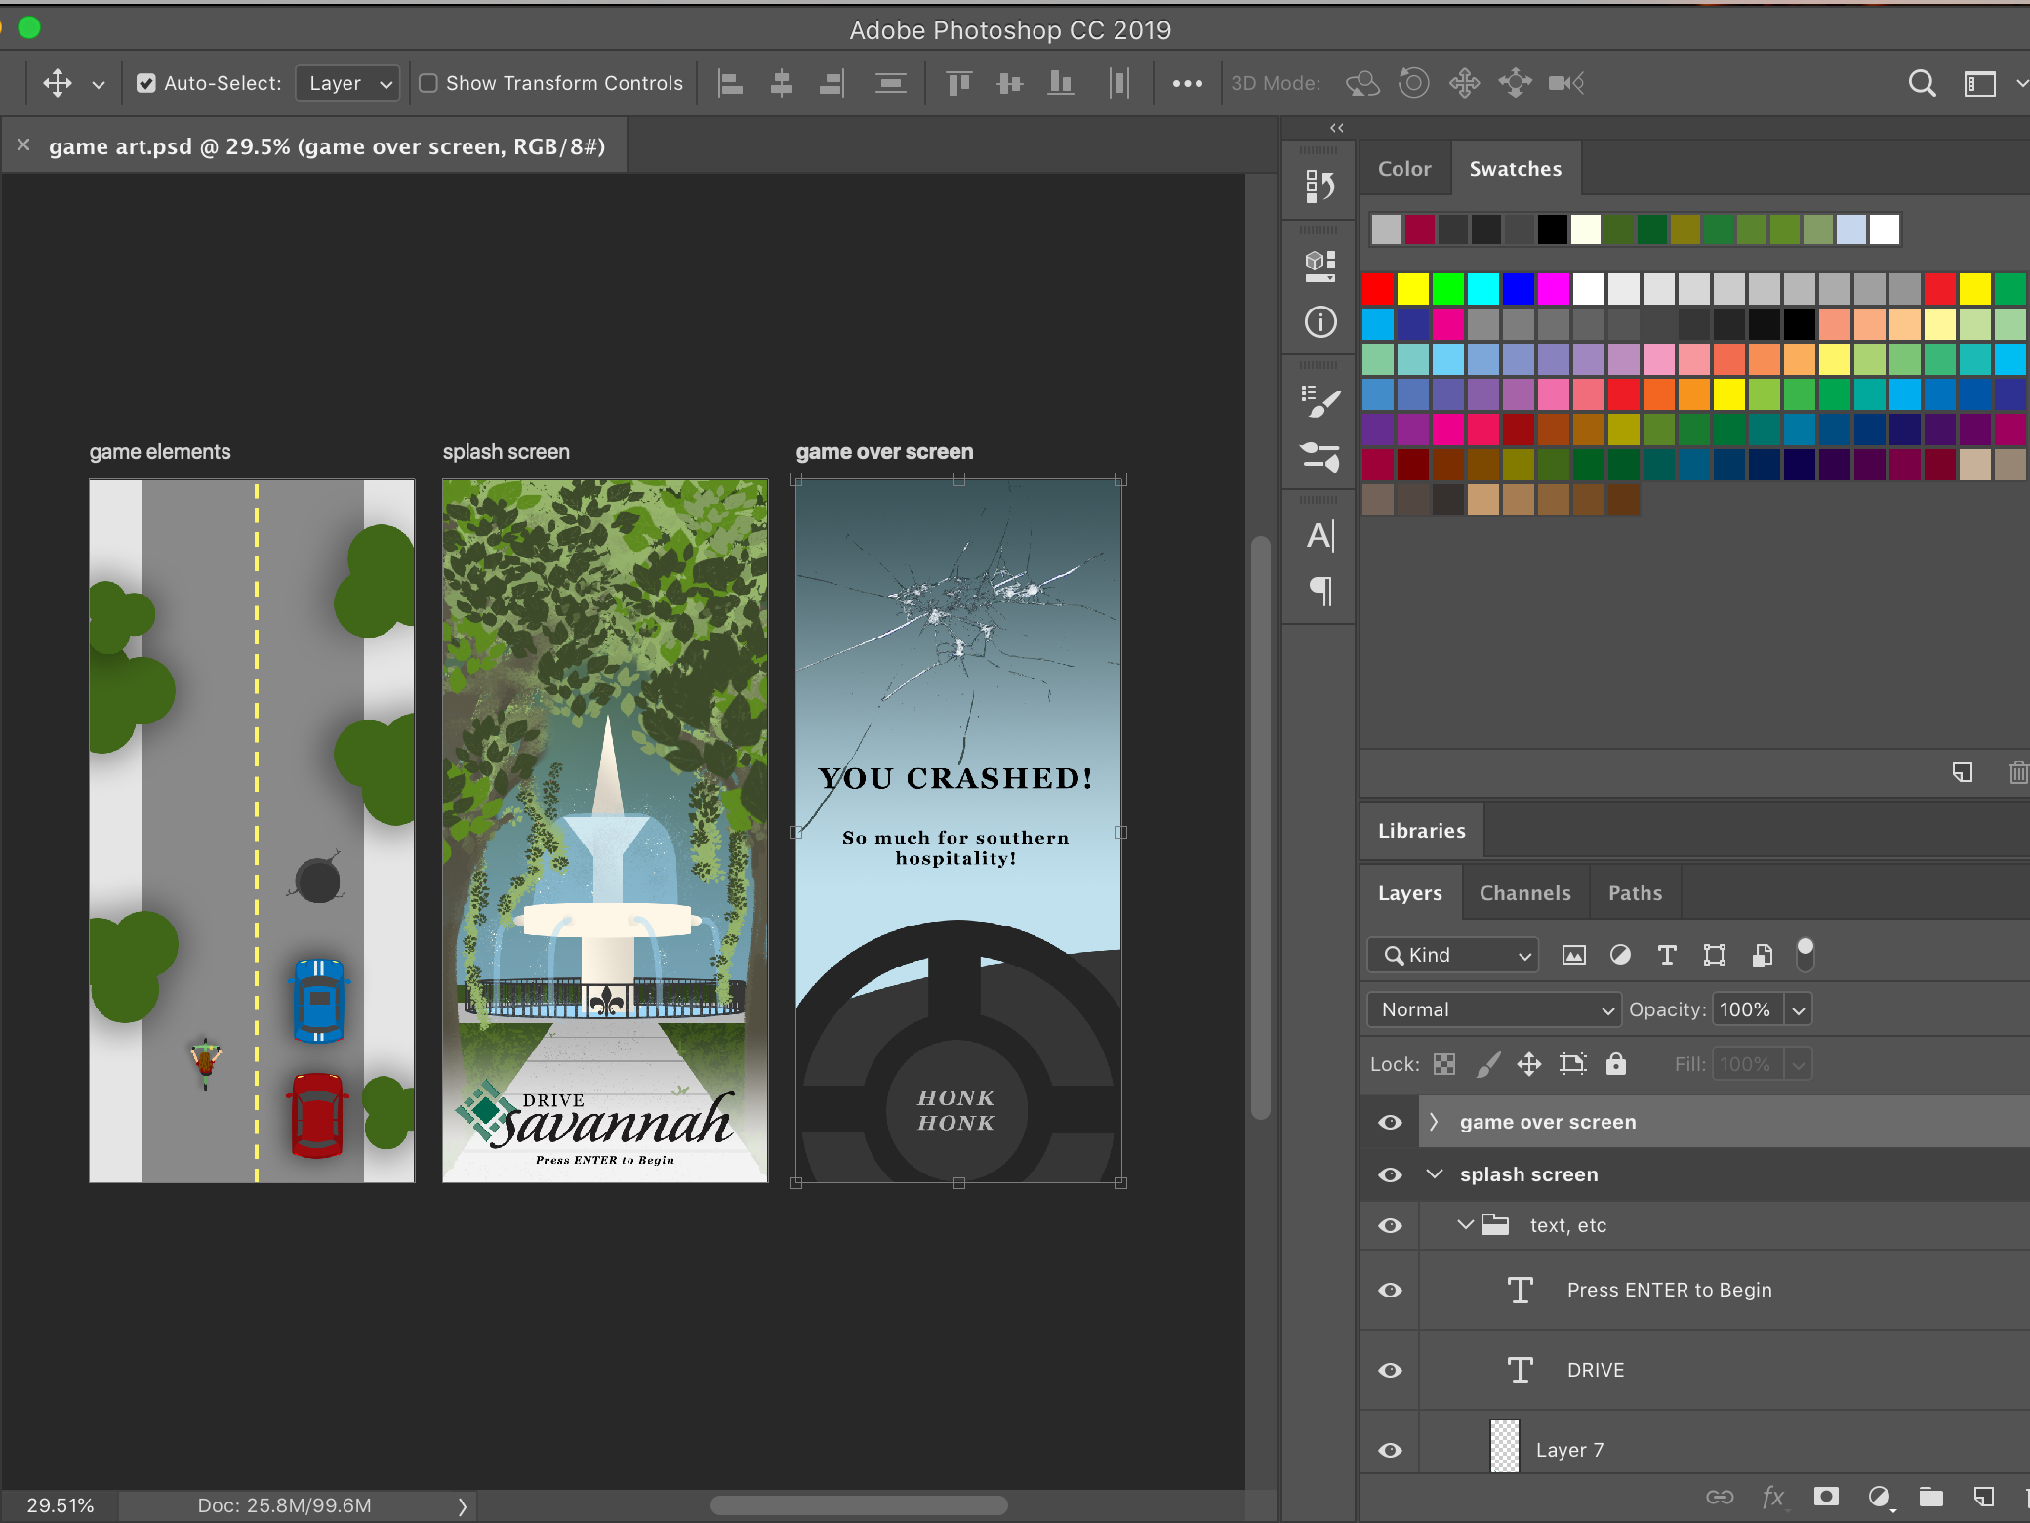This screenshot has height=1523, width=2030.
Task: Open the Character panel icon
Action: pos(1320,535)
